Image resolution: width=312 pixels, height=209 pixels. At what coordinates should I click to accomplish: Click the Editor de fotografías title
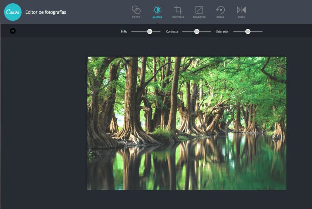(x=45, y=12)
